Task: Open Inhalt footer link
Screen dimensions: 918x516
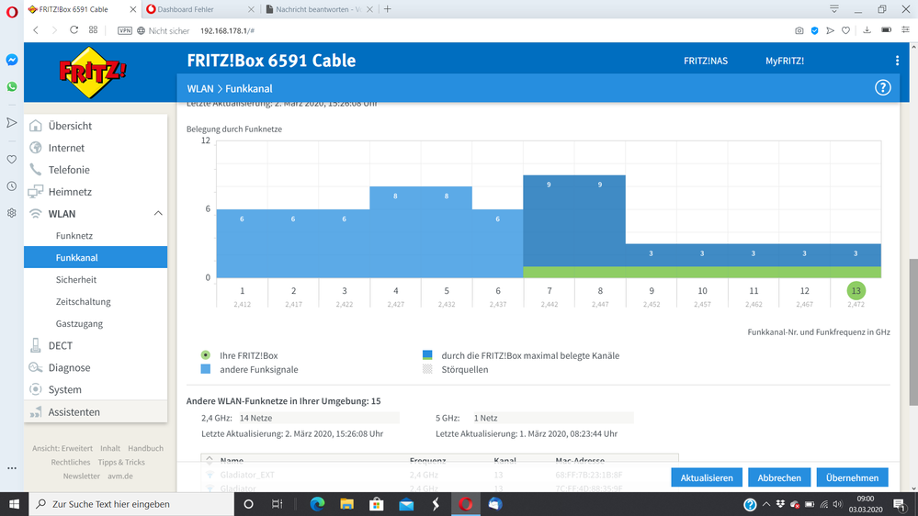Action: coord(110,448)
